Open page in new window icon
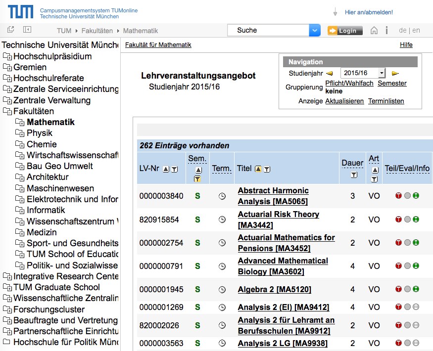 point(11,30)
